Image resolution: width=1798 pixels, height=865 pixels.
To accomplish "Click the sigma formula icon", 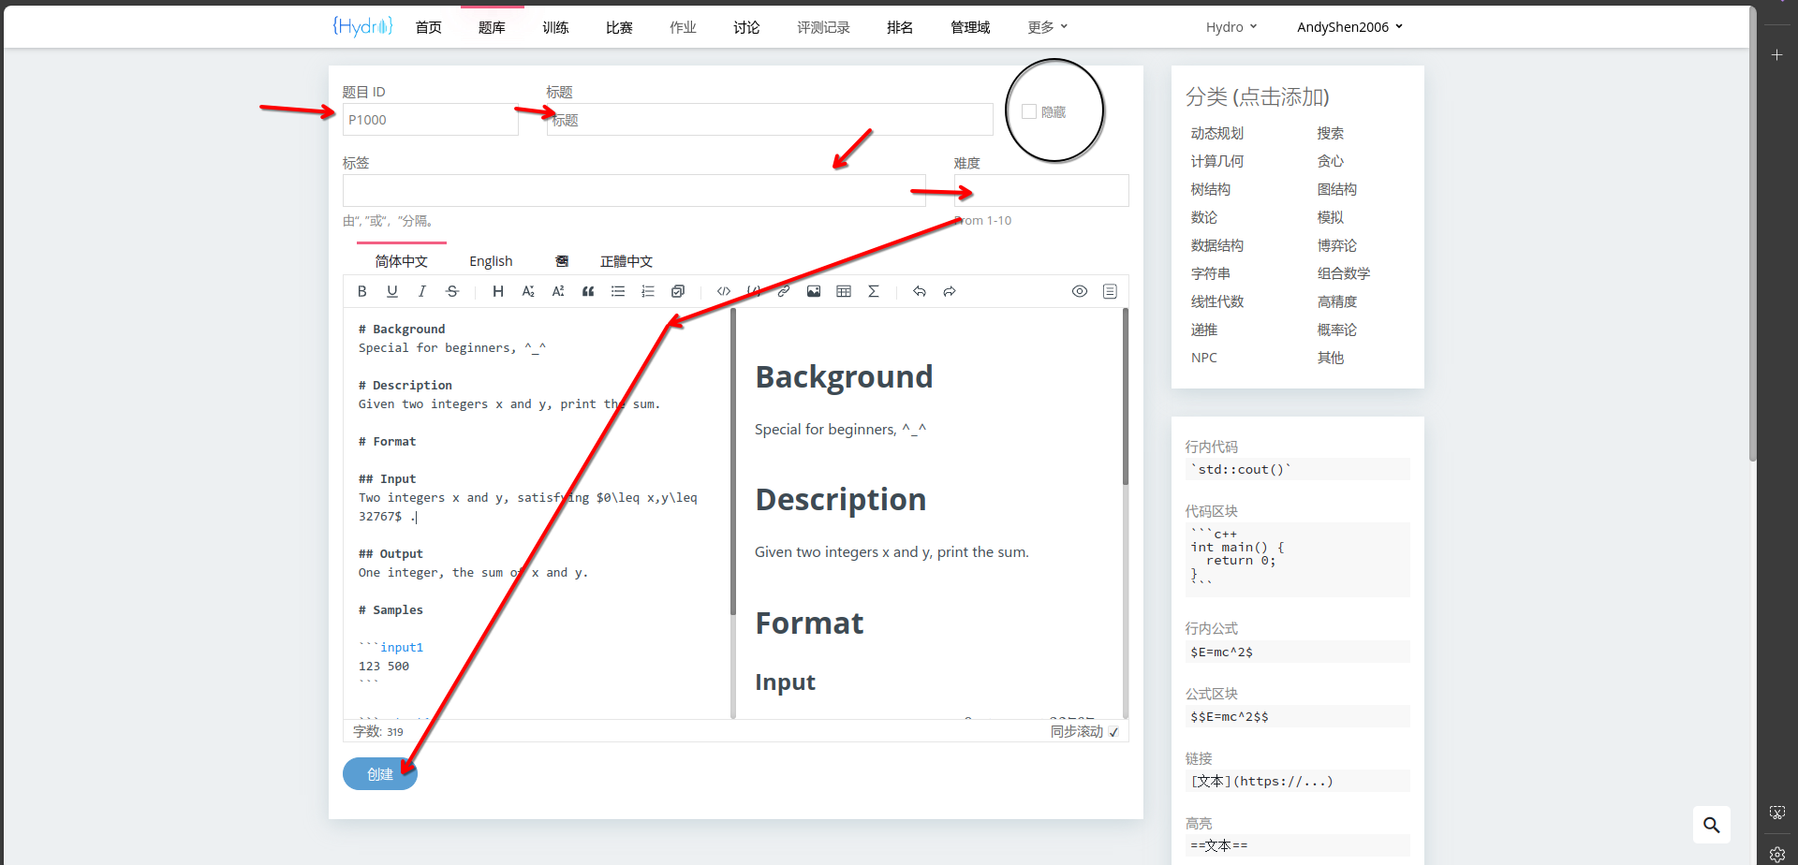I will click(x=874, y=291).
